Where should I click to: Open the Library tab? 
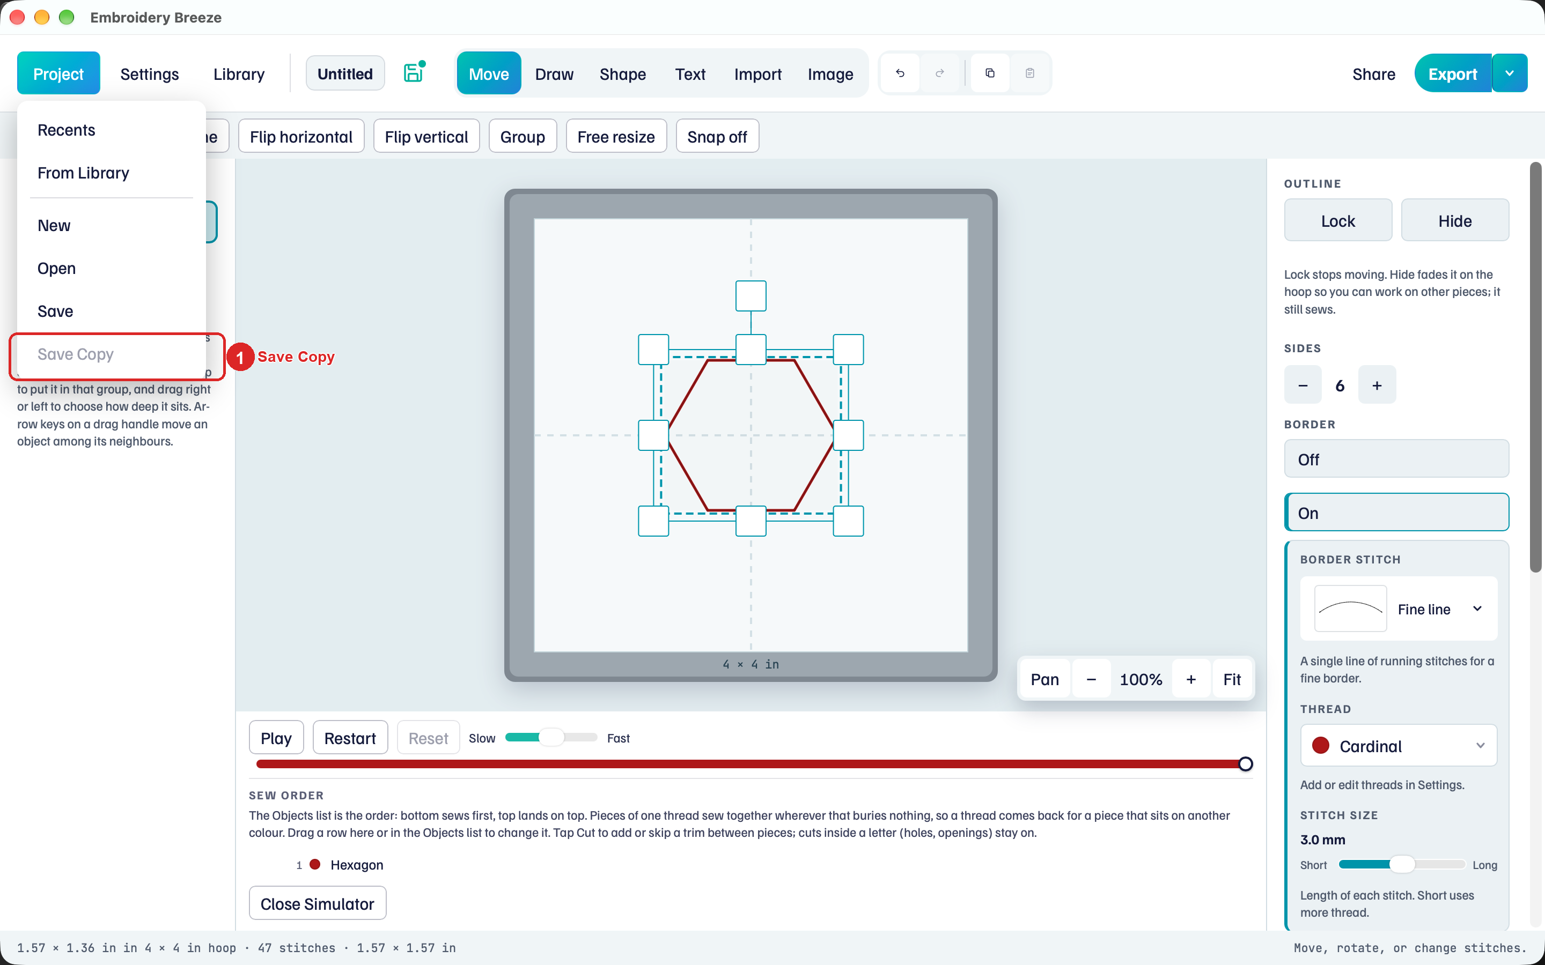[239, 73]
